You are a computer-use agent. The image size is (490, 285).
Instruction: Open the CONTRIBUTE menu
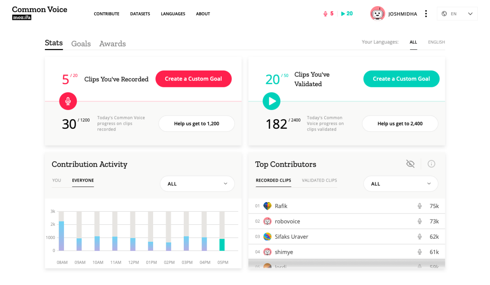click(106, 14)
